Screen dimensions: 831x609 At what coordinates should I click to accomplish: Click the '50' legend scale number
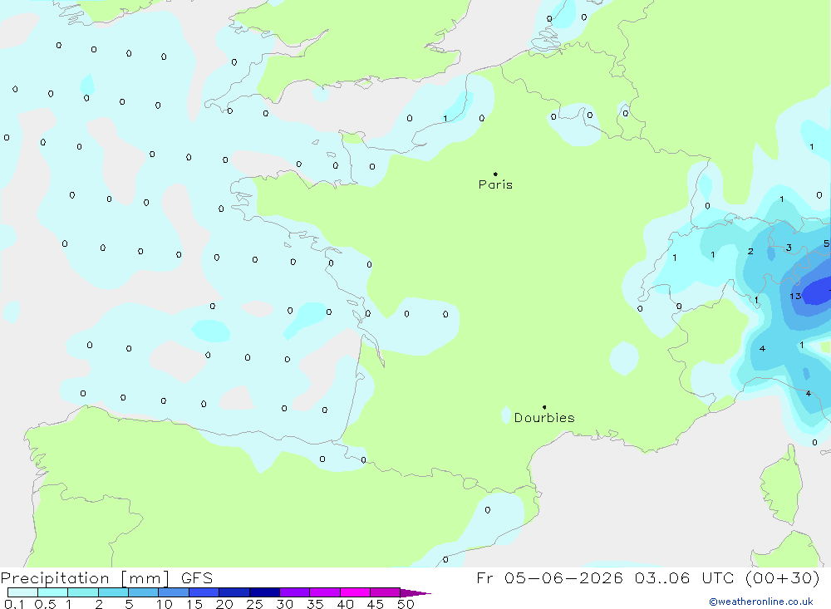[x=406, y=604]
